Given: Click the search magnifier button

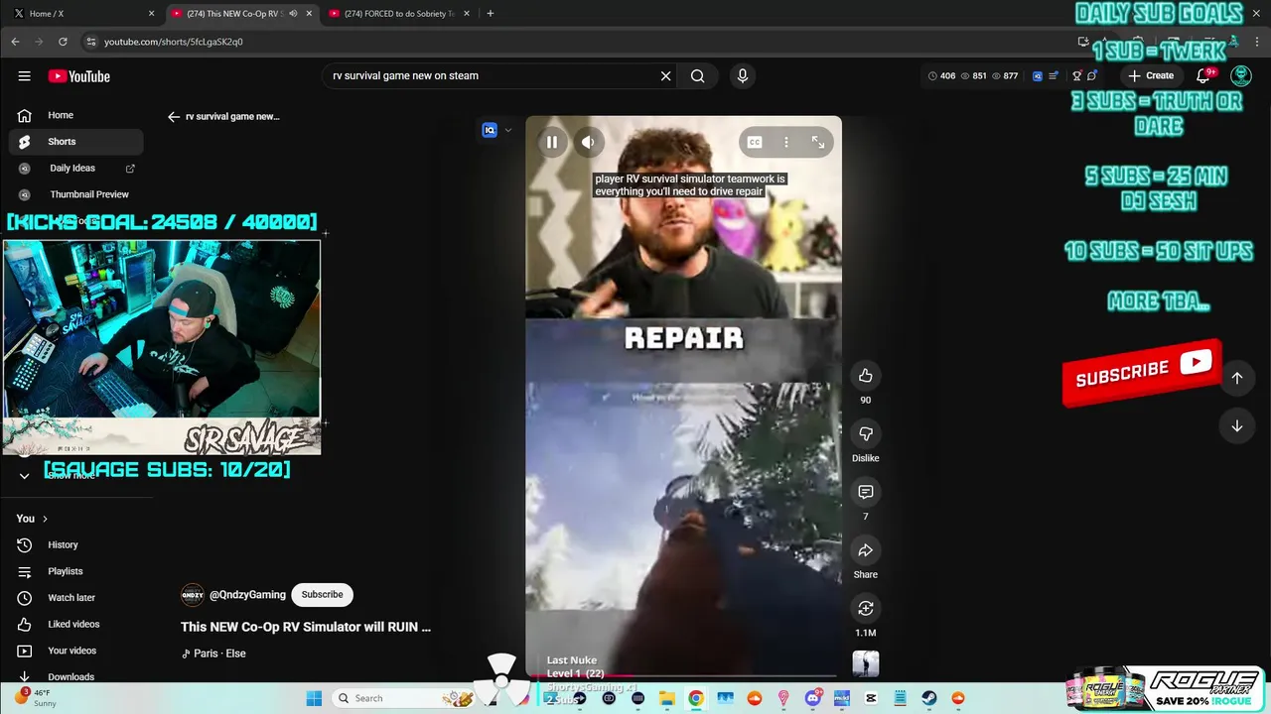Looking at the screenshot, I should 697,75.
